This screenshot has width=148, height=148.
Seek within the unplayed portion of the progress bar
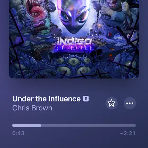tap(89, 126)
